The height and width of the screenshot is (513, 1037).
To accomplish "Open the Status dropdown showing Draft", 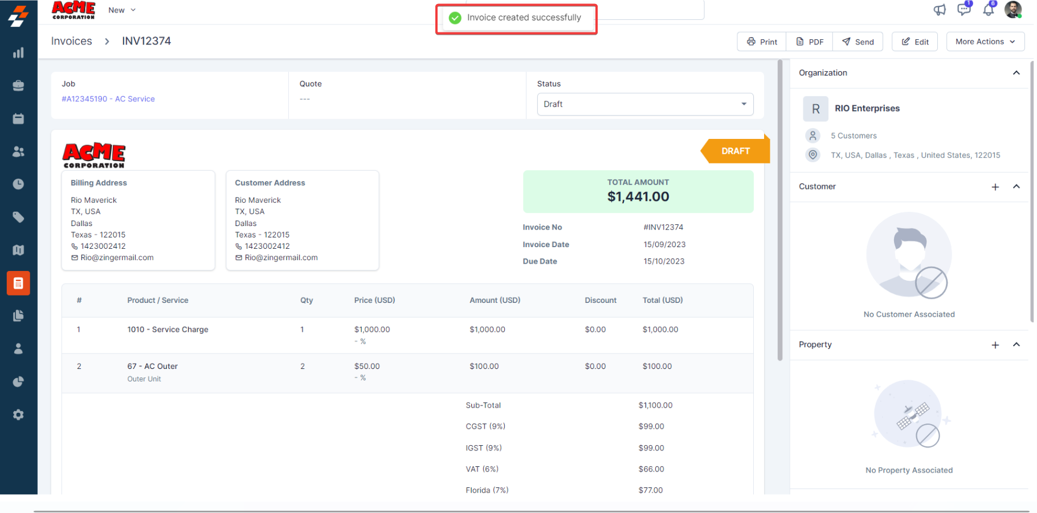I will coord(644,104).
